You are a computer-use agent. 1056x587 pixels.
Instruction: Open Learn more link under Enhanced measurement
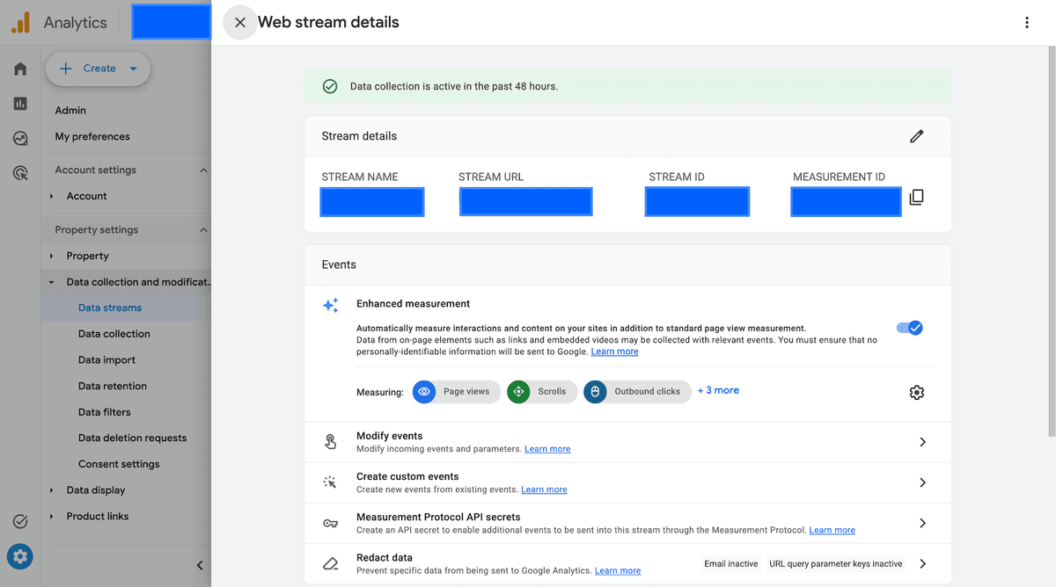[x=614, y=351]
